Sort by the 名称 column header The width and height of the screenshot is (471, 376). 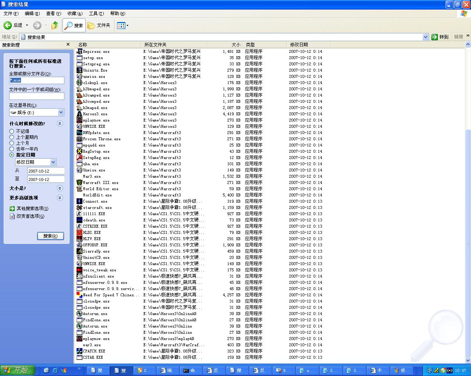point(108,44)
